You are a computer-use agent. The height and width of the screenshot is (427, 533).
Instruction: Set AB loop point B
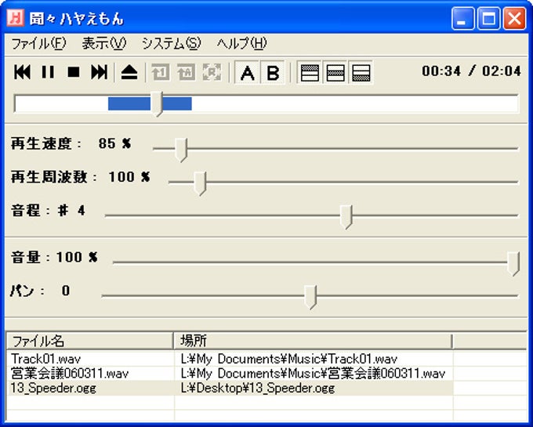[x=273, y=72]
